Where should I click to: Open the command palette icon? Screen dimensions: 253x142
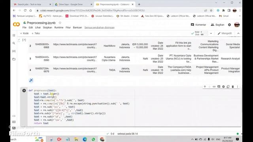tap(14, 122)
